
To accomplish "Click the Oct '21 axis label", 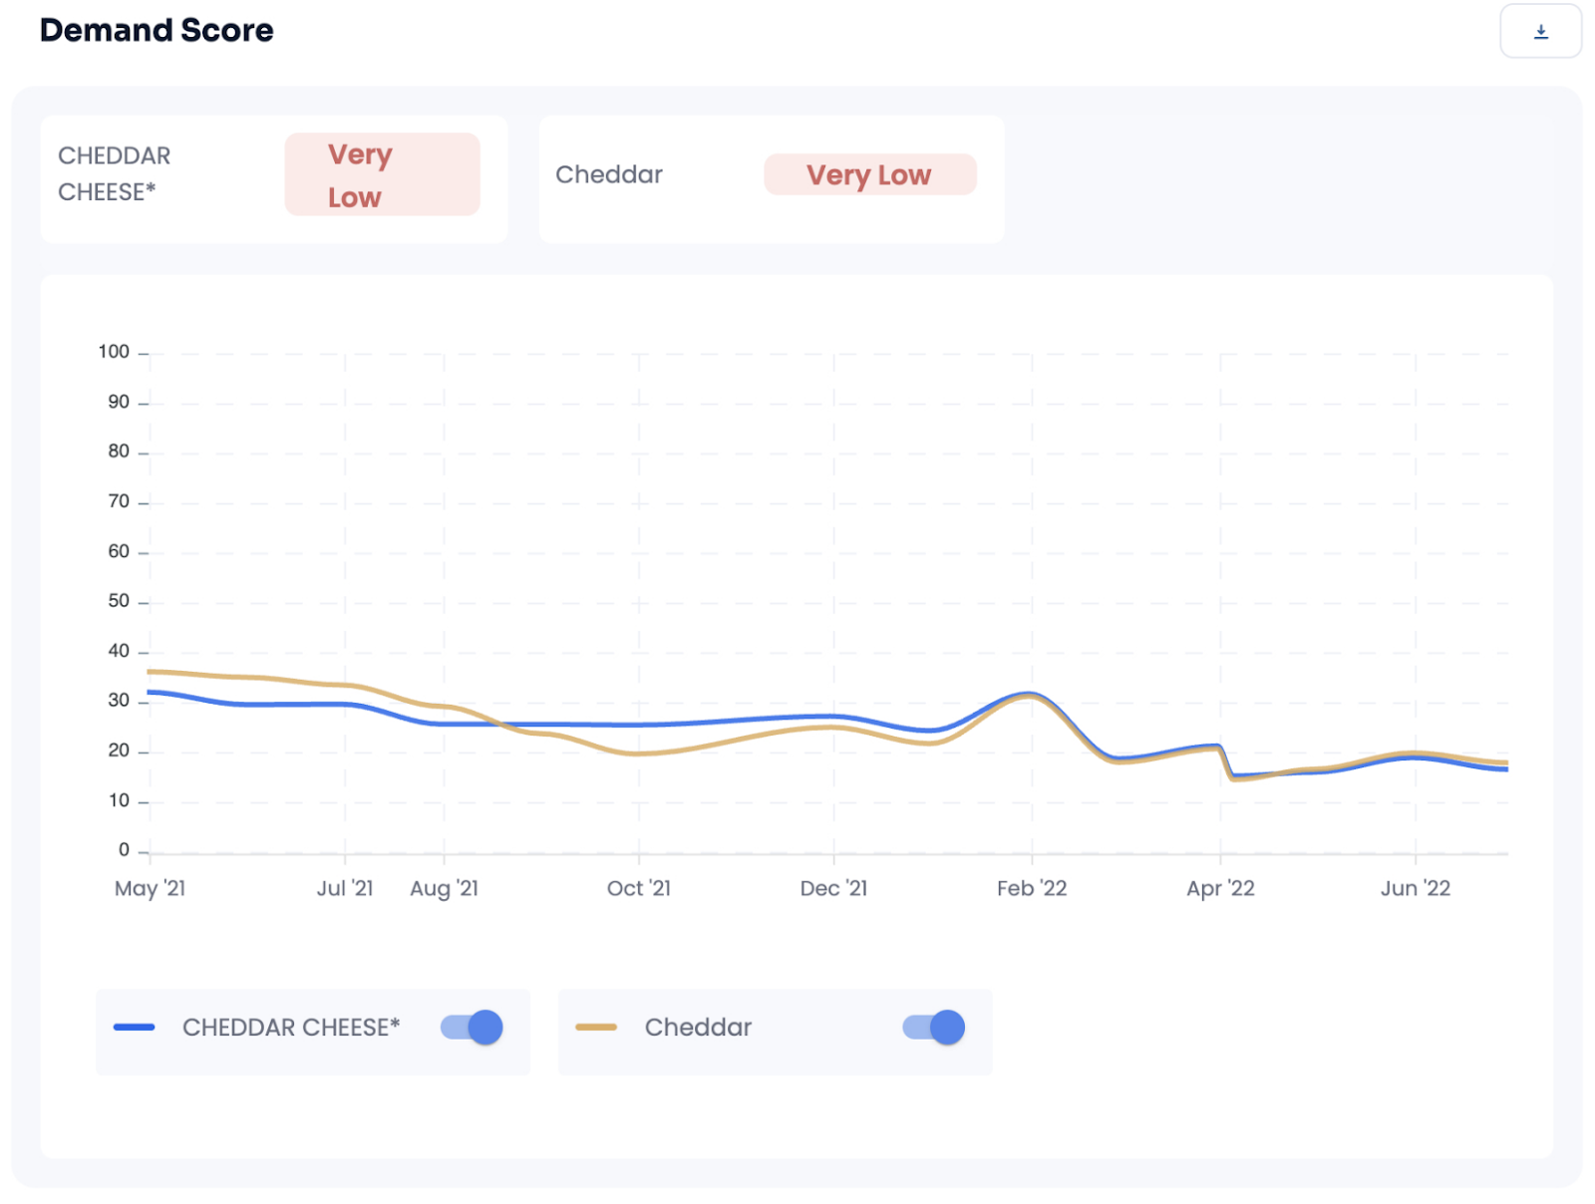I will tap(639, 888).
